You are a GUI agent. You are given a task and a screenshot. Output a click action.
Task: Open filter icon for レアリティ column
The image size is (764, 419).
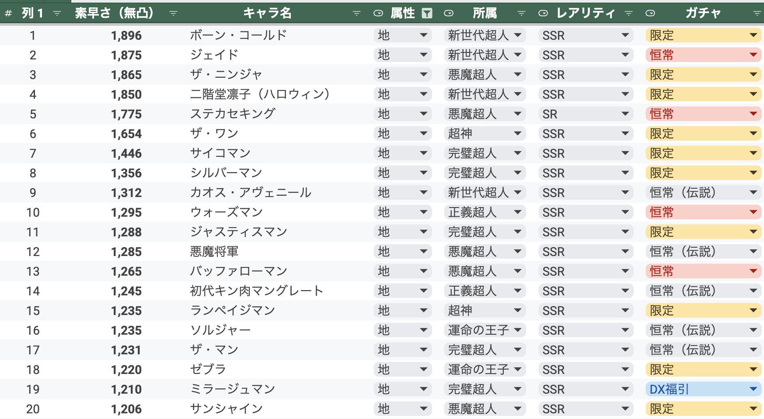click(x=628, y=14)
